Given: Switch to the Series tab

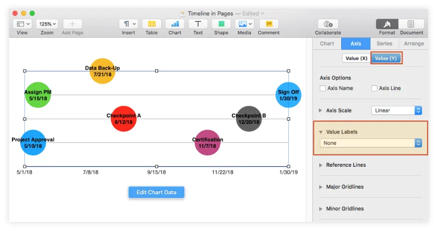Looking at the screenshot, I should tap(385, 43).
